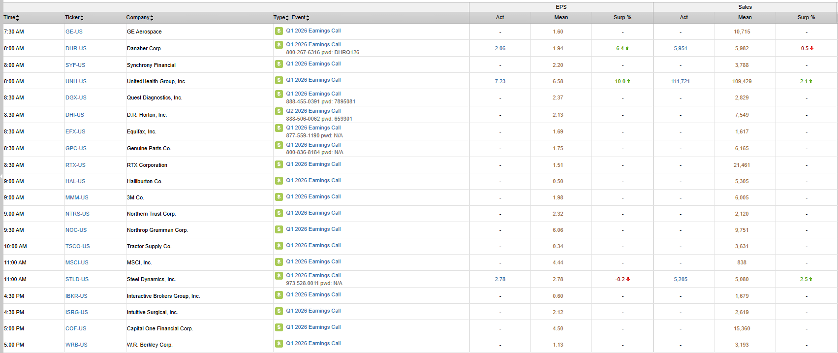Click the green earnings icon for GE Aerospace

pos(279,31)
